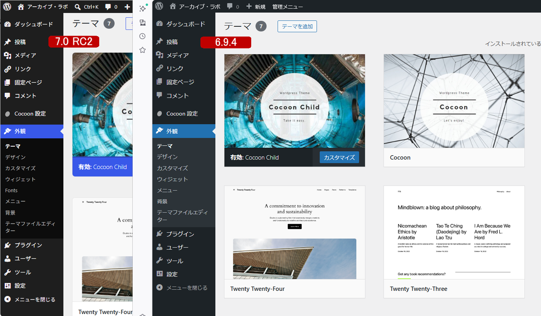Open Twenty Twenty-Three theme thumbnail in 6.9.4 window
Image resolution: width=541 pixels, height=316 pixels.
[454, 232]
